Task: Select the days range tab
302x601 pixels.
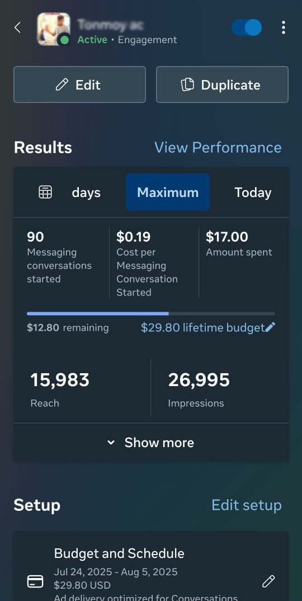Action: pyautogui.click(x=86, y=192)
